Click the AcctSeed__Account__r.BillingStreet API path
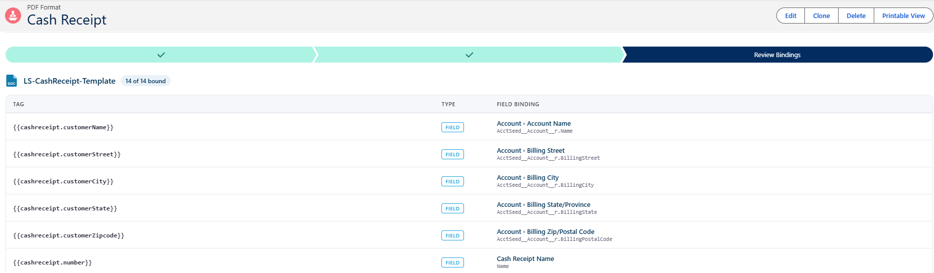This screenshot has width=934, height=273. point(548,158)
